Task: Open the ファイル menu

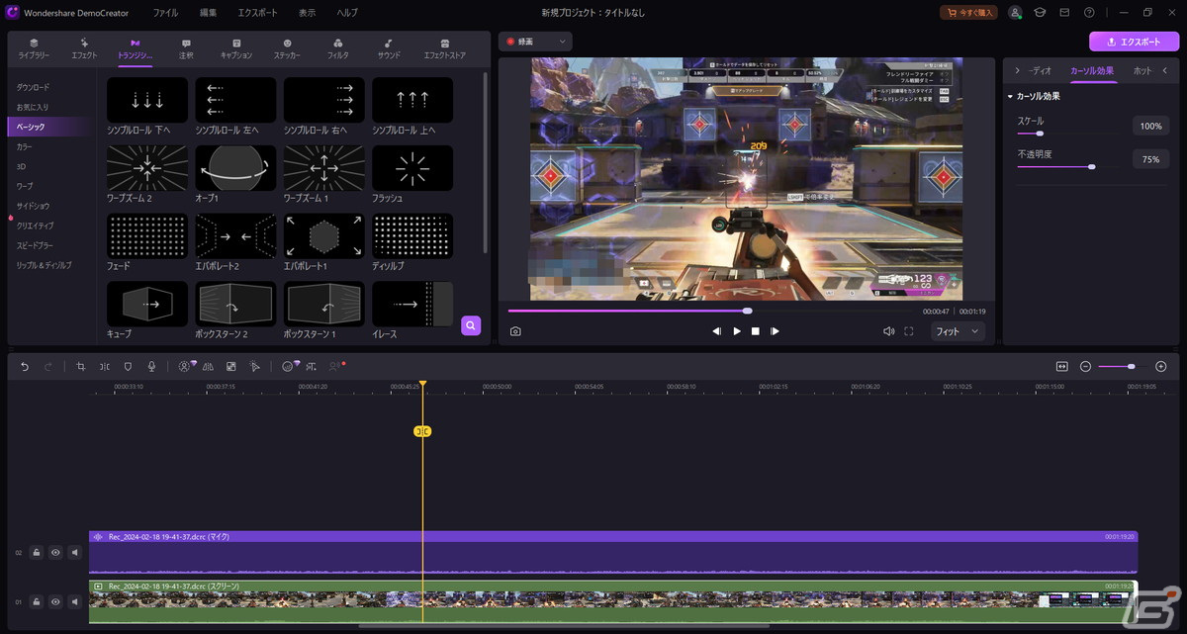Action: pyautogui.click(x=165, y=13)
